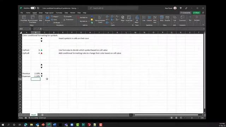The width and height of the screenshot is (226, 127).
Task: Switch to the Formulas tab
Action: (x=59, y=13)
